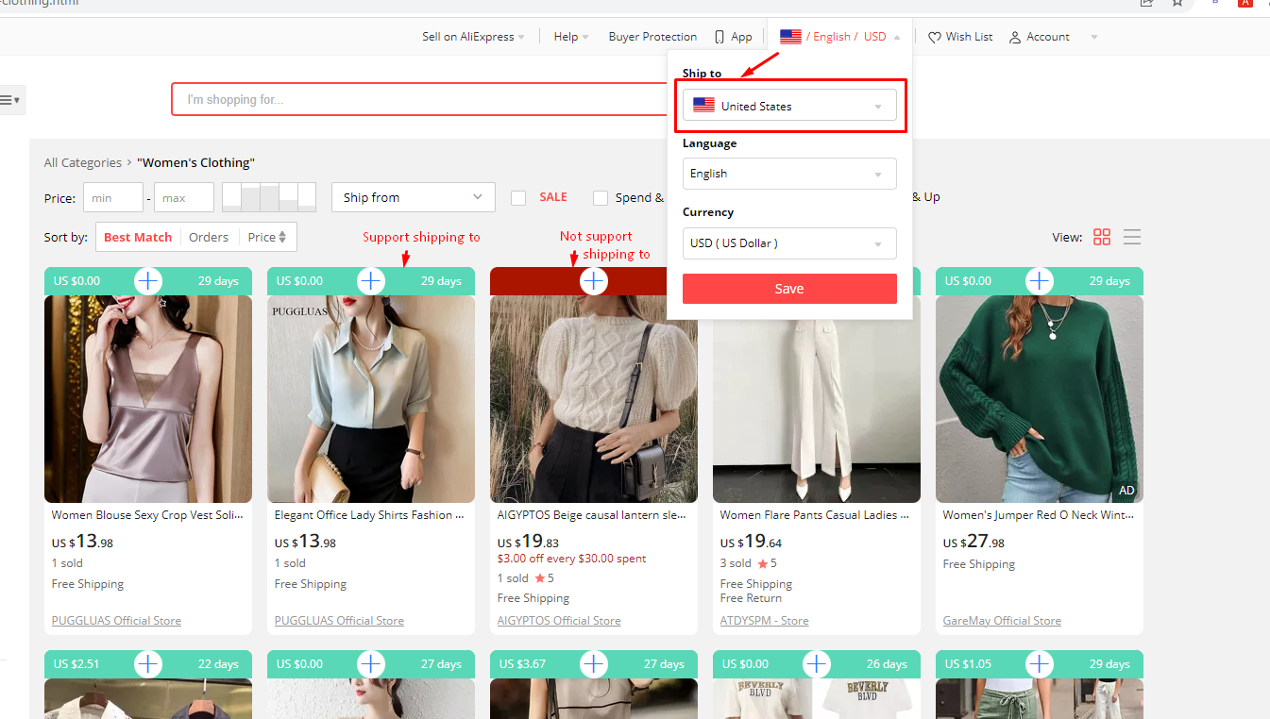Click the plus icon above AIGYPTOS Beige product

point(594,280)
